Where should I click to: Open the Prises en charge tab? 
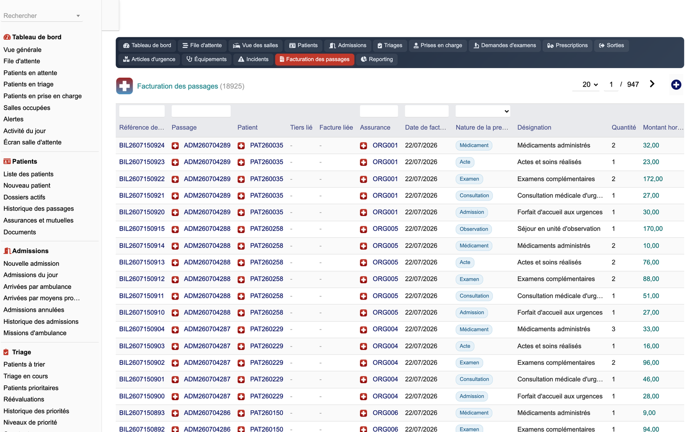coord(438,45)
